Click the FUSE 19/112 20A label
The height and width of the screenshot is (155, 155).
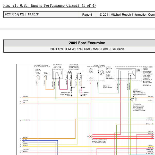coord(101,72)
